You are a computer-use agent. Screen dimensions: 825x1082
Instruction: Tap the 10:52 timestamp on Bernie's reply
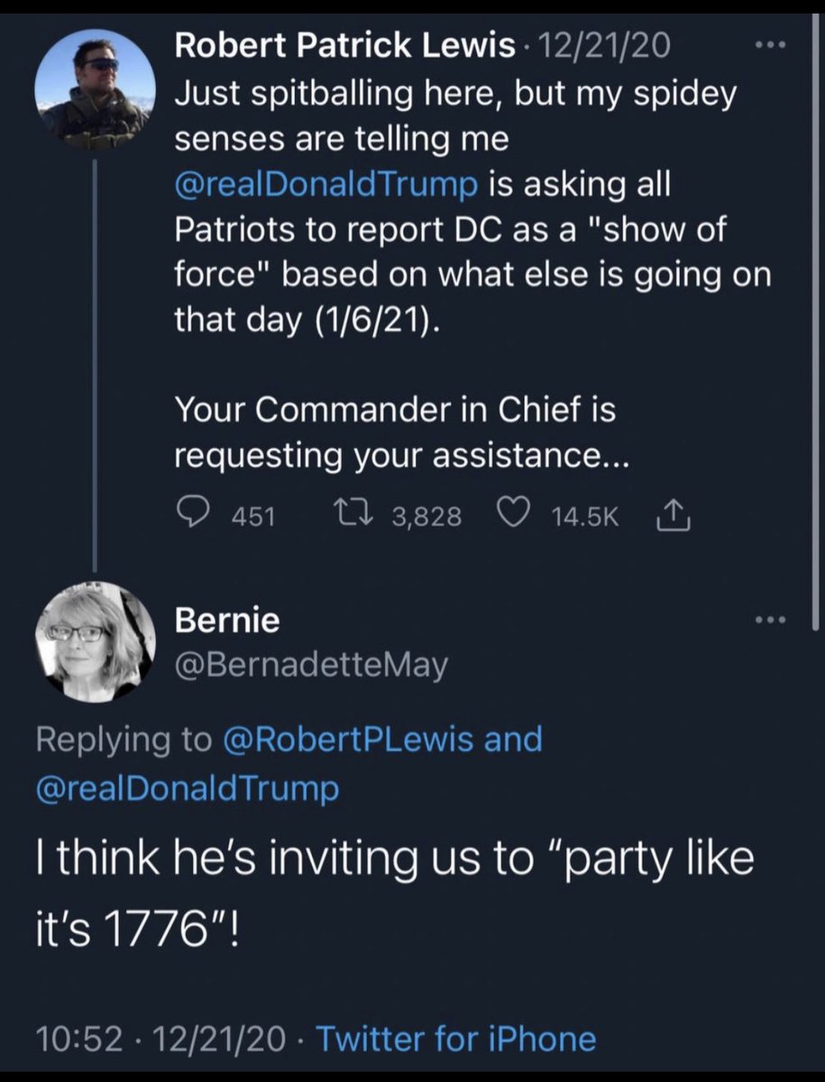coord(78,1039)
